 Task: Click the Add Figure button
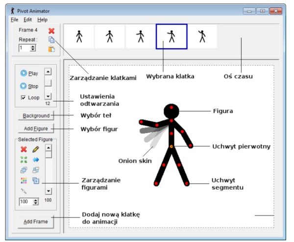[x=36, y=129]
